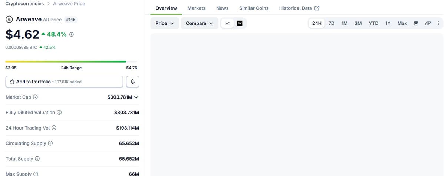Click the 24h Range label

click(x=71, y=68)
